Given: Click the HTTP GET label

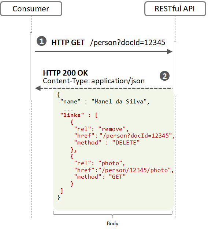Looking at the screenshot, I should click(68, 43).
